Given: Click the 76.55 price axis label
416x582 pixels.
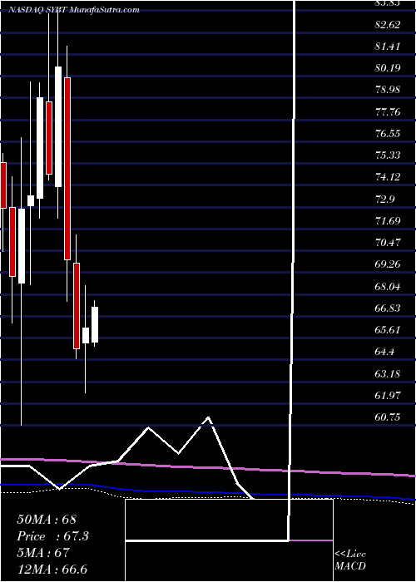Looking at the screenshot, I should (388, 134).
